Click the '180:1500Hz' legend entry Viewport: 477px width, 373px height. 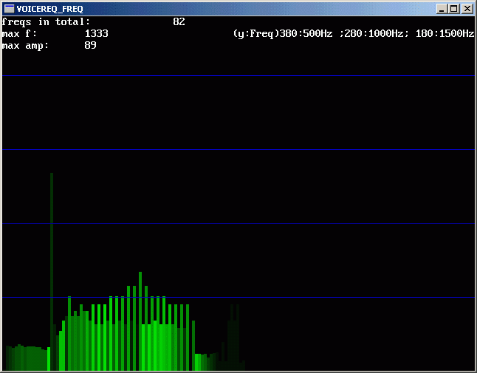[x=443, y=34]
